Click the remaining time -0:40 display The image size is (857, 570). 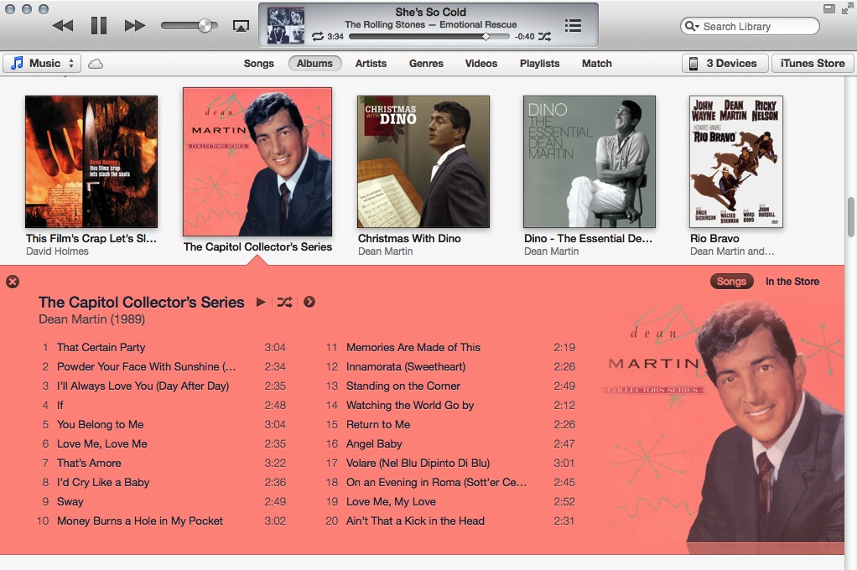525,37
